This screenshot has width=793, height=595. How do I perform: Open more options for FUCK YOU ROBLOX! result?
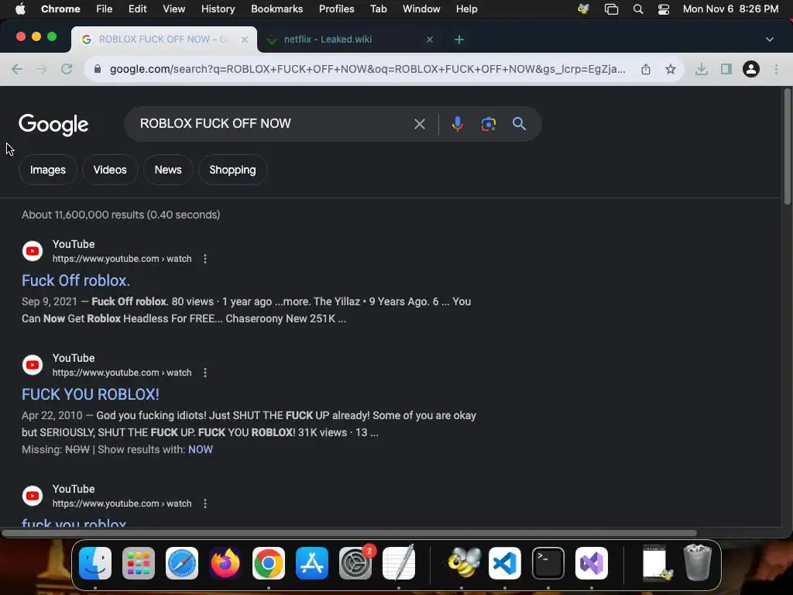[x=204, y=373]
